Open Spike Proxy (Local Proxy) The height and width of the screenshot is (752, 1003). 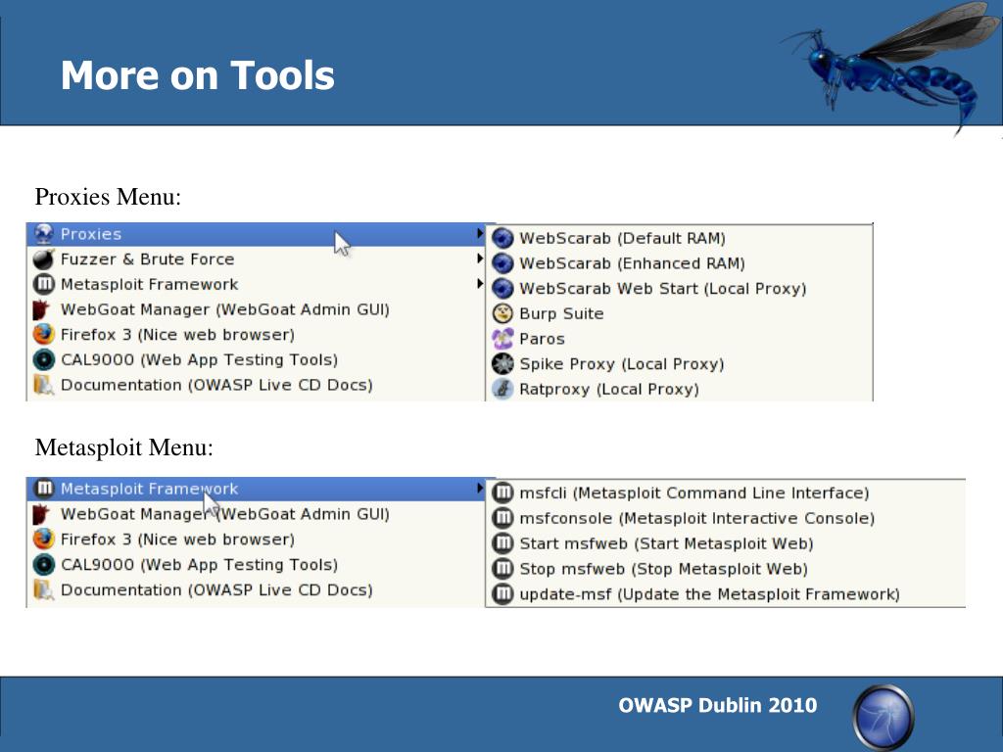coord(680,364)
